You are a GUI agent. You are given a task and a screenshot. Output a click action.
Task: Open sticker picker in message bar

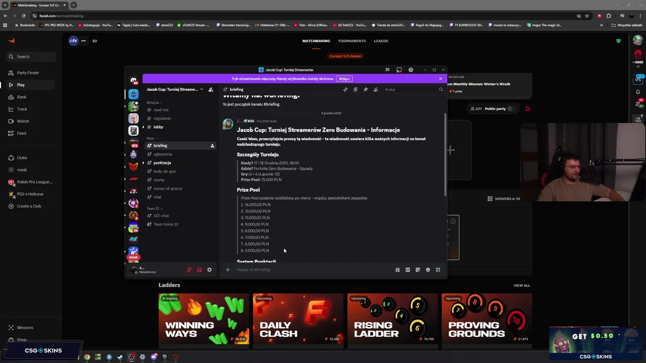tap(418, 270)
